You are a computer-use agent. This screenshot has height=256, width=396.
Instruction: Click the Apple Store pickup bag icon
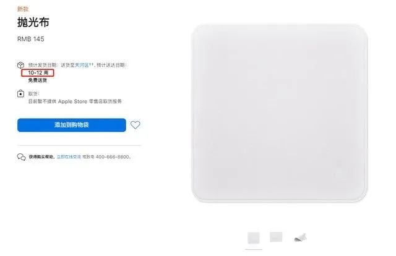[x=20, y=93]
